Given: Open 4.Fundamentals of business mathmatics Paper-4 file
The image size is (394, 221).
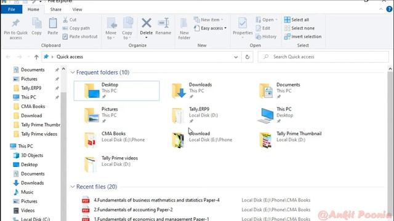Looking at the screenshot, I should 156,200.
